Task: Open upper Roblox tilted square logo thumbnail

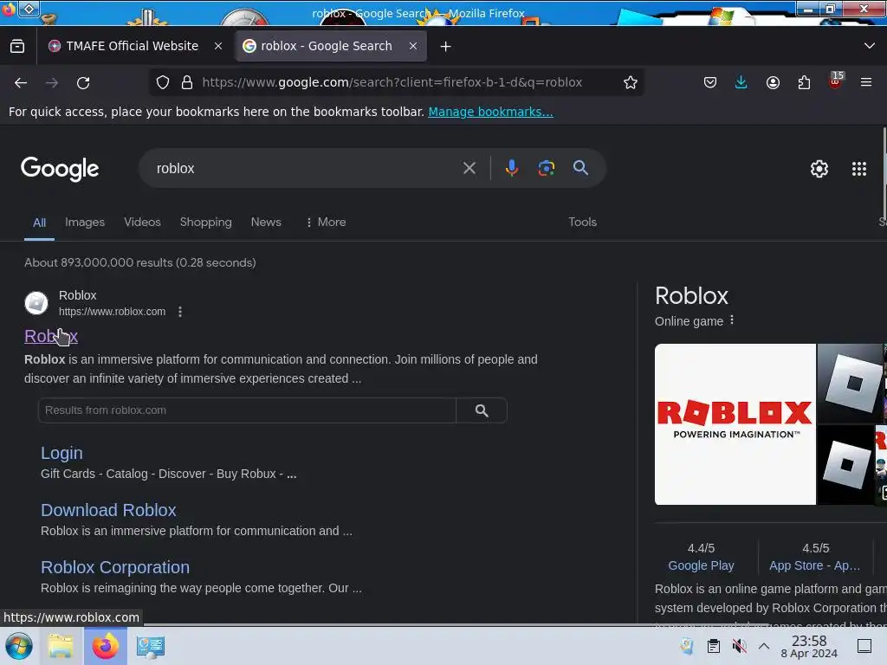Action: 851,384
